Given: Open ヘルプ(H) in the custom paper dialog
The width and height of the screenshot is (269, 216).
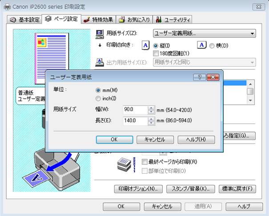Looking at the screenshot, I should 196,140.
